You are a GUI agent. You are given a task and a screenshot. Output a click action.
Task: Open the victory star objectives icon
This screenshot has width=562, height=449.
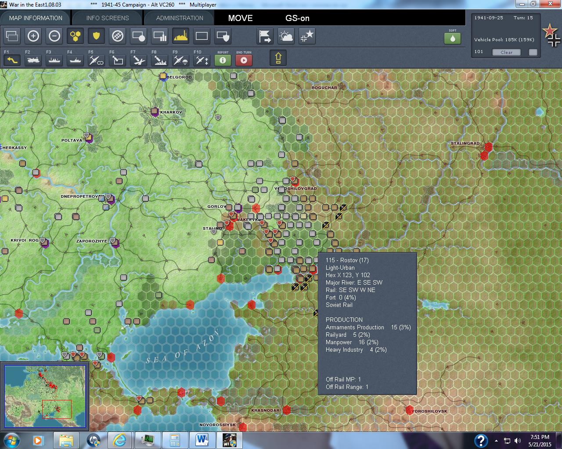307,36
